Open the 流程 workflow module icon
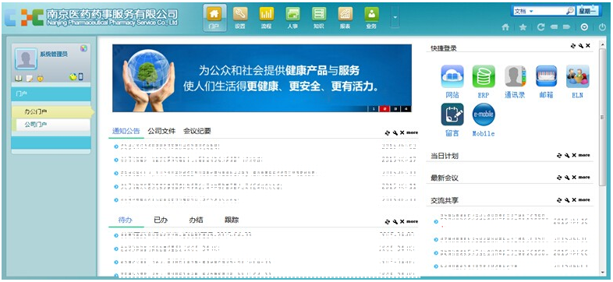The image size is (613, 282). click(267, 18)
